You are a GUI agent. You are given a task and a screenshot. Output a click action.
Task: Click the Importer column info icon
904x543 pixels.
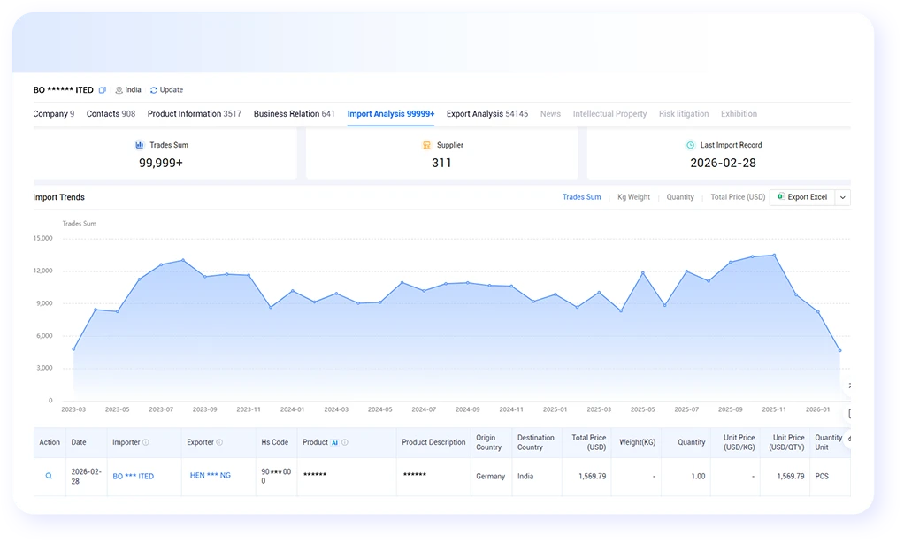click(146, 442)
